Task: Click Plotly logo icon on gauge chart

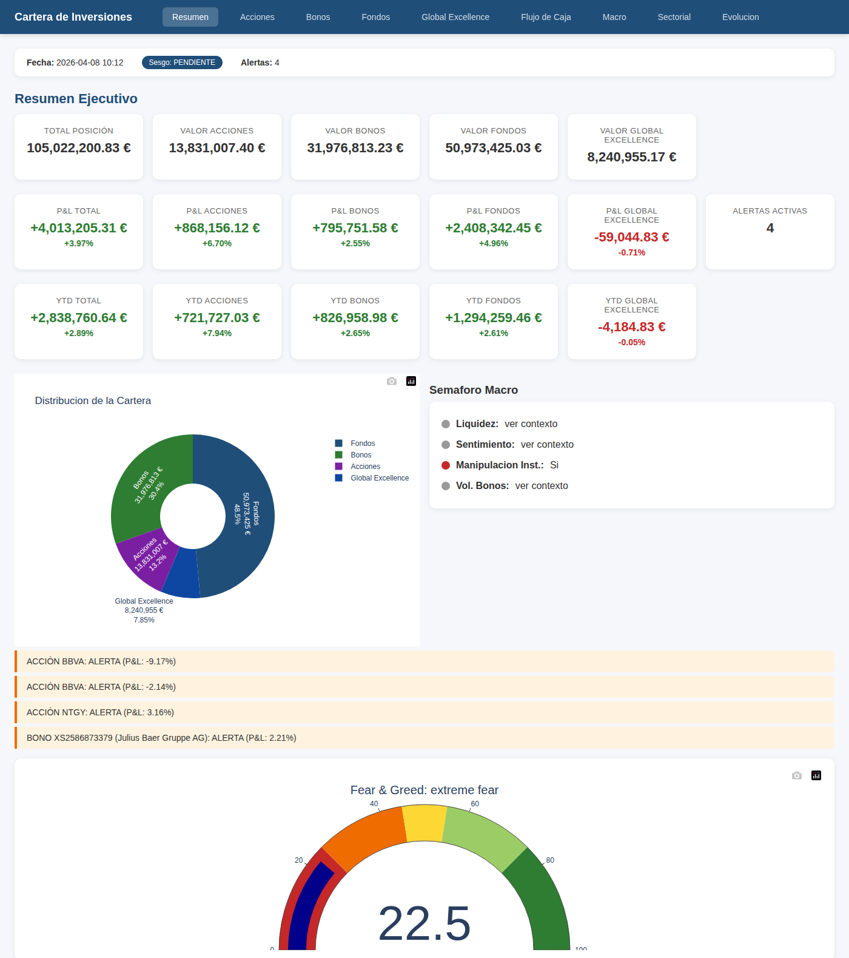Action: click(816, 775)
